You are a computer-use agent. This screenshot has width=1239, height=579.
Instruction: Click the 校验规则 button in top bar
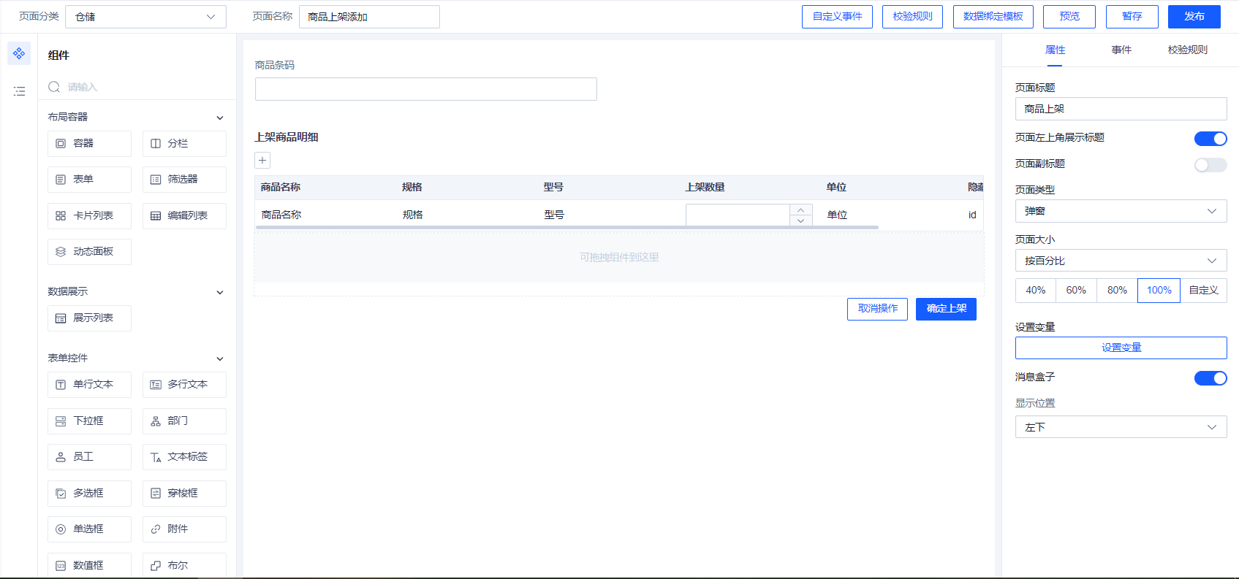pyautogui.click(x=912, y=17)
